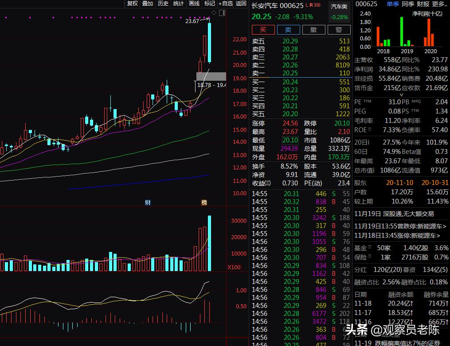Click the 榜 ranking icon on the chart

click(204, 202)
